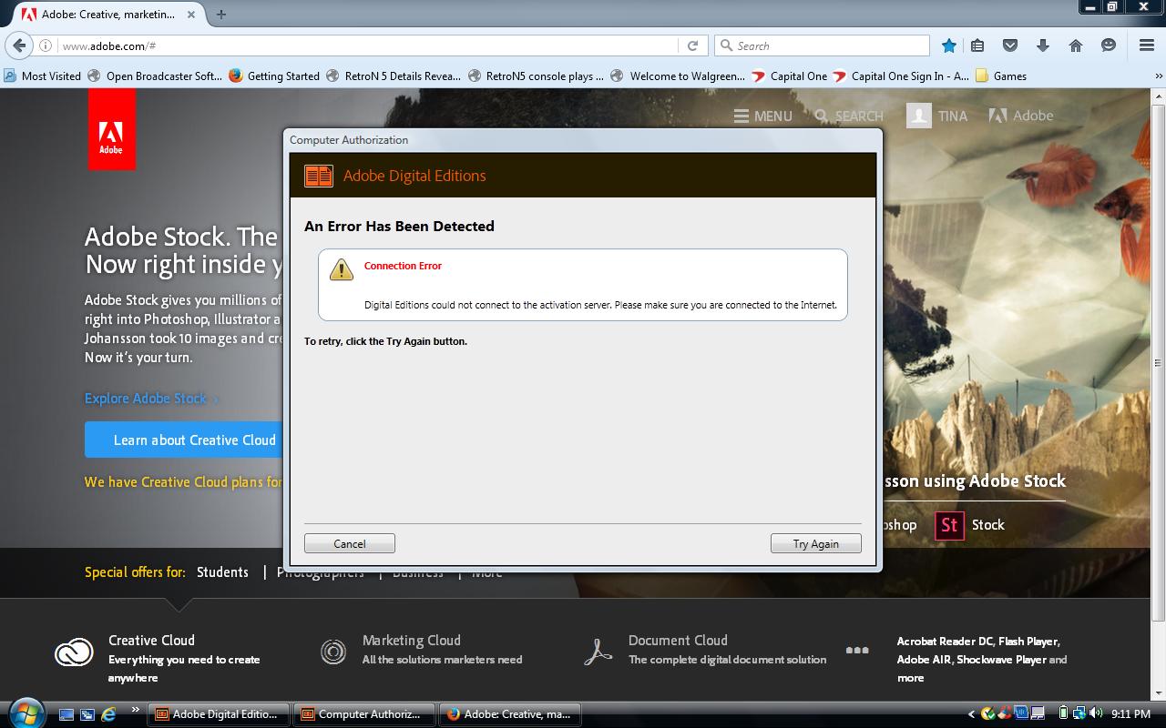Click the Creative Cloud heading in the footer
This screenshot has width=1166, height=728.
pyautogui.click(x=151, y=640)
